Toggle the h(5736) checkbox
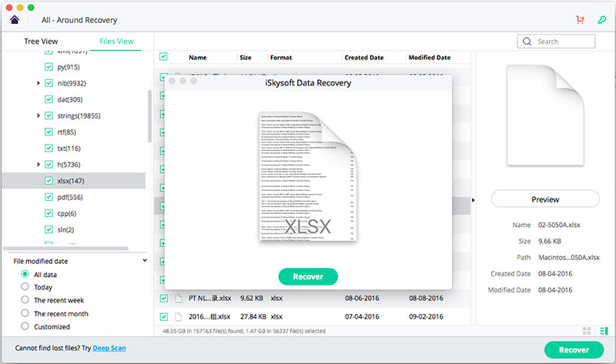 click(49, 165)
